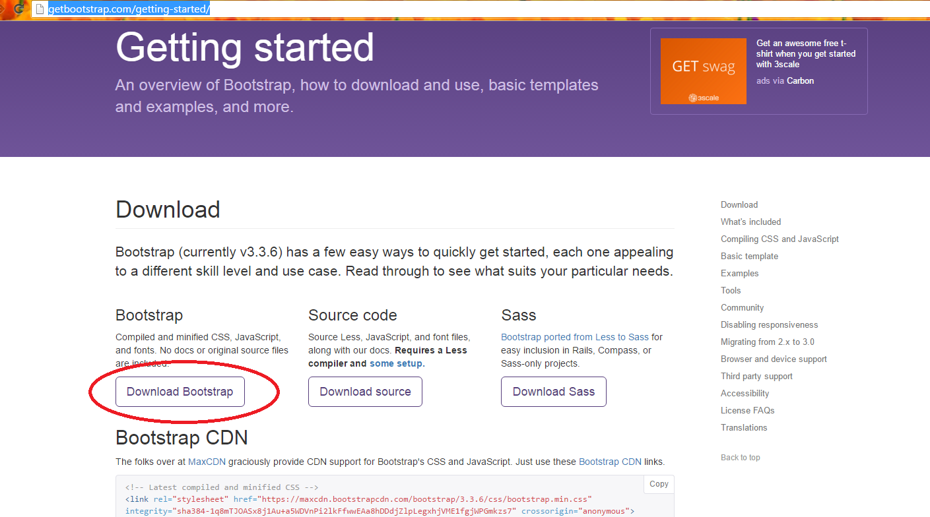Open "Bootstrap ported from Less to Sass" link

[573, 336]
